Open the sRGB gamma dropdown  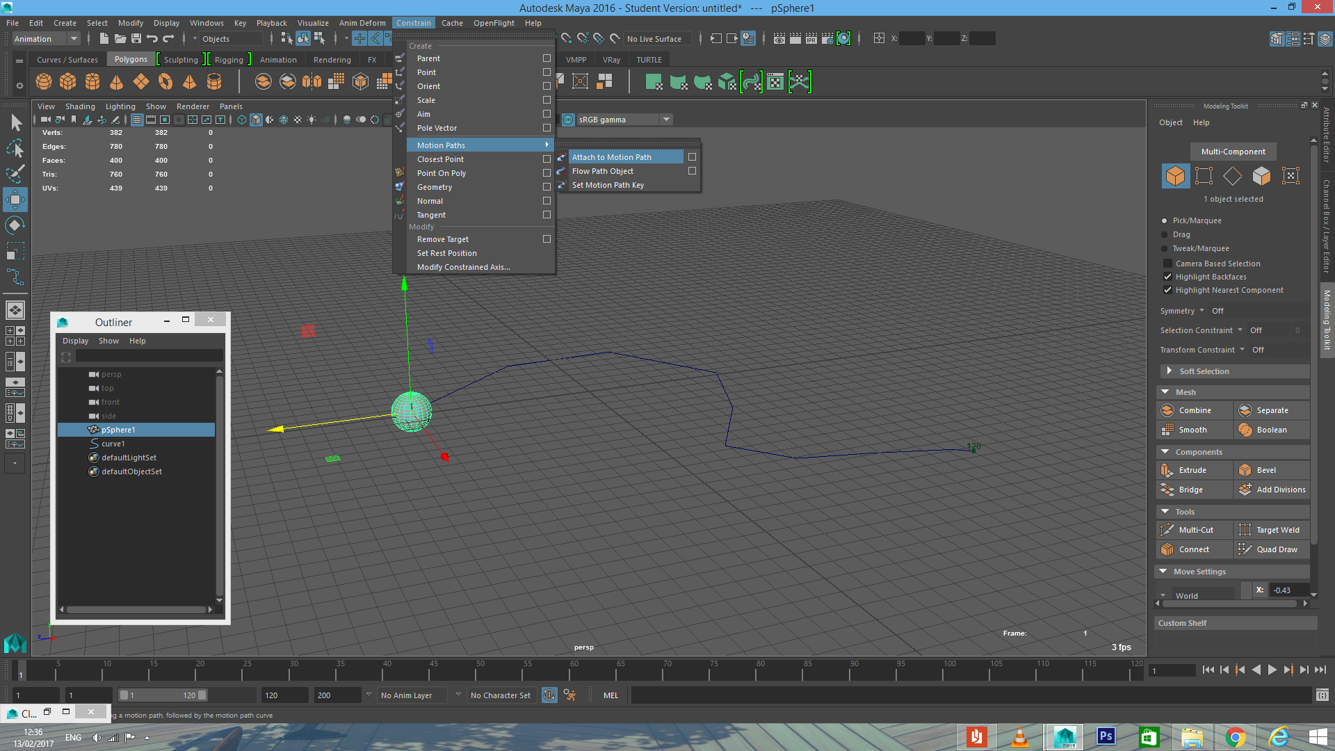tap(666, 120)
